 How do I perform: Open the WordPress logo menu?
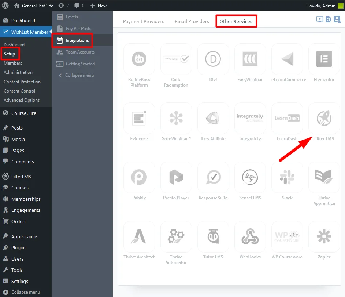5,6
